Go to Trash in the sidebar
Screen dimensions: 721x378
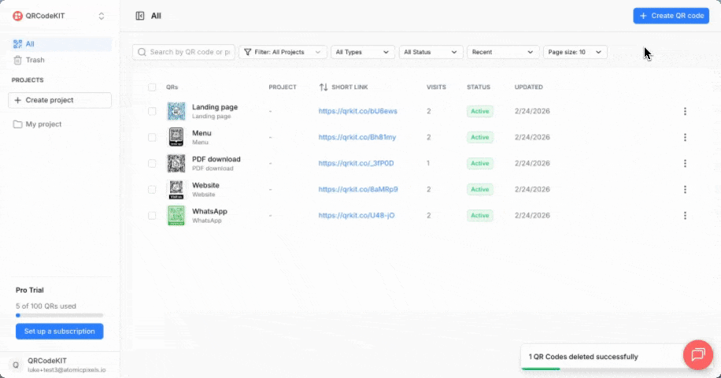35,60
